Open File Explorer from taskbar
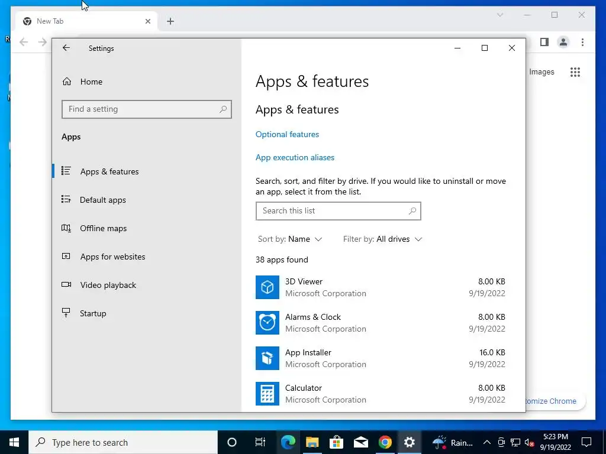The image size is (606, 454). [x=312, y=442]
